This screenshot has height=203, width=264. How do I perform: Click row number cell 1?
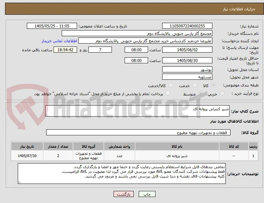pyautogui.click(x=253, y=156)
